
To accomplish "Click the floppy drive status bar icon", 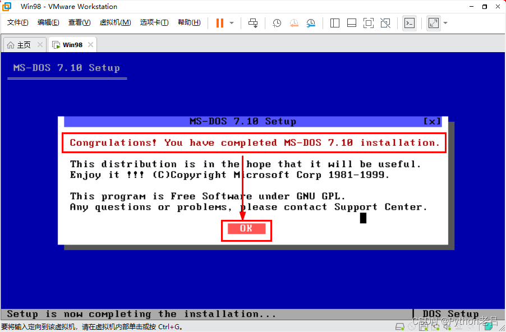I will 424,327.
